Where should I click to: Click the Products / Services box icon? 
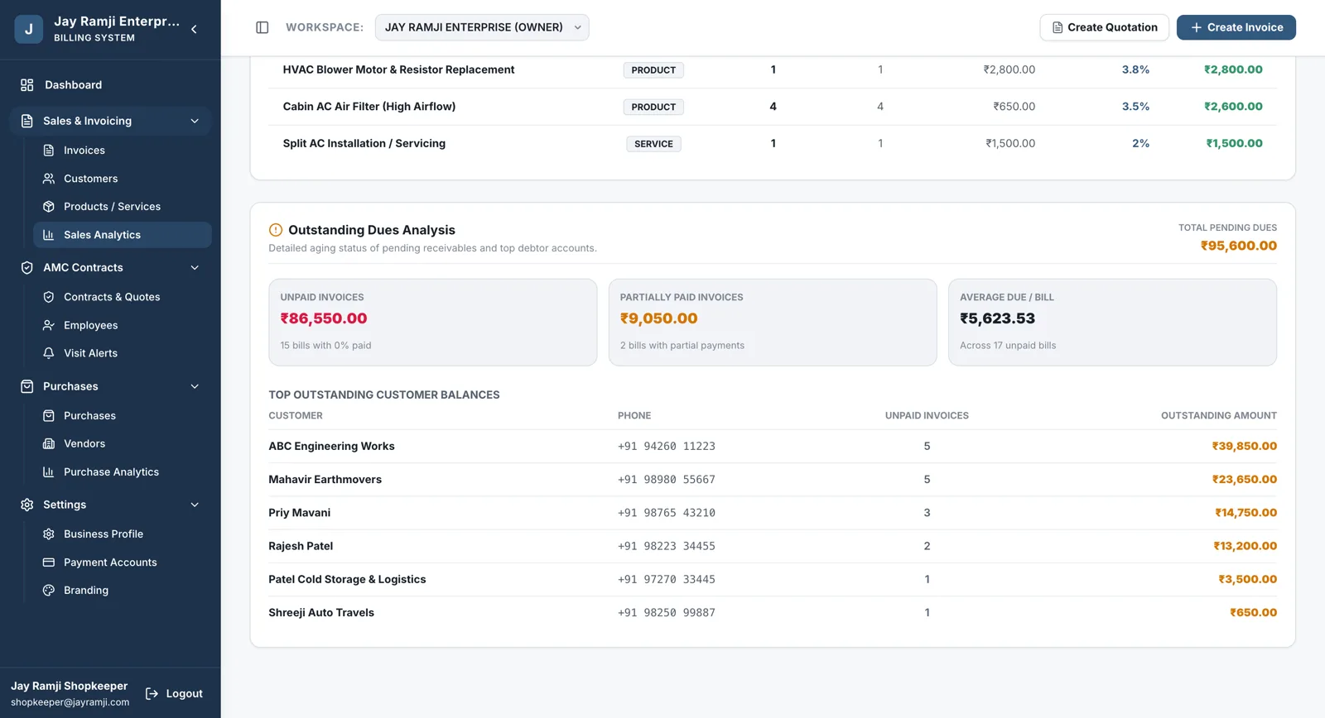click(49, 207)
